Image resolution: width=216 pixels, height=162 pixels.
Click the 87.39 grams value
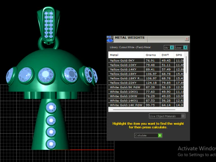tap(150, 87)
